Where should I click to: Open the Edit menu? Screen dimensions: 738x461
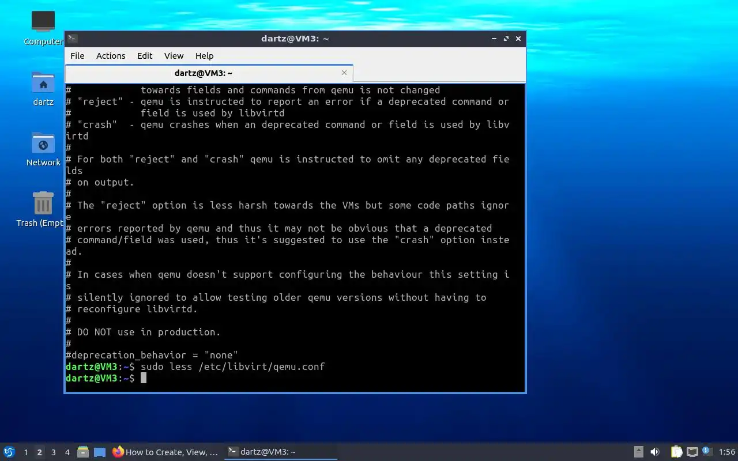(x=145, y=56)
